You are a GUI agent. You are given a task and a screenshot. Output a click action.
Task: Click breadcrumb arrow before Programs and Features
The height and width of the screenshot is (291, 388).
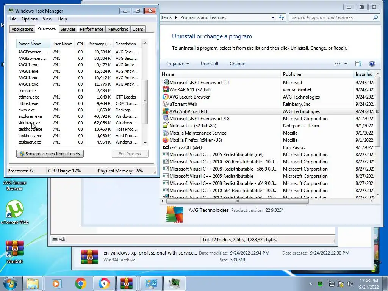tap(176, 17)
